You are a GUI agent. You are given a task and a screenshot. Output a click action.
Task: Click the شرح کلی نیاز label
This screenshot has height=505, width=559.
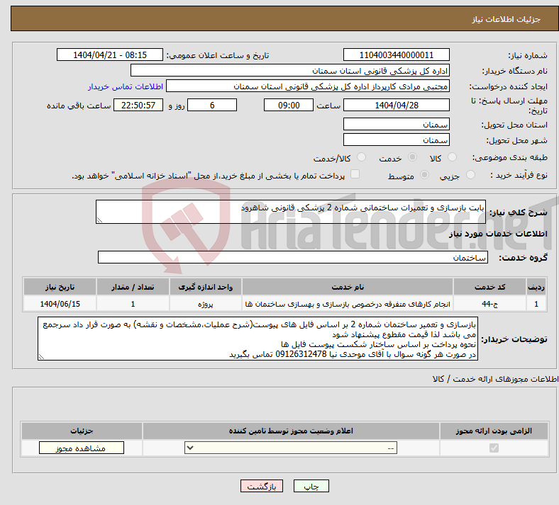tap(518, 212)
